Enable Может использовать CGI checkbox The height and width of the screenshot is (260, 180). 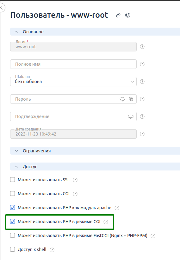(x=13, y=194)
